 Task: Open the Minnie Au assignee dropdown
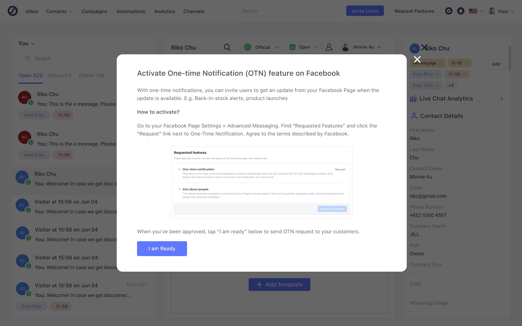pos(361,47)
